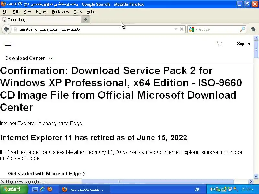The width and height of the screenshot is (259, 194).
Task: Close the Firefox window
Action: click(255, 4)
